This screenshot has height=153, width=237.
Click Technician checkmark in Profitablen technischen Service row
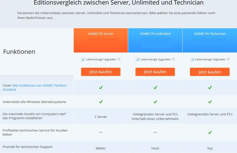tap(210, 132)
